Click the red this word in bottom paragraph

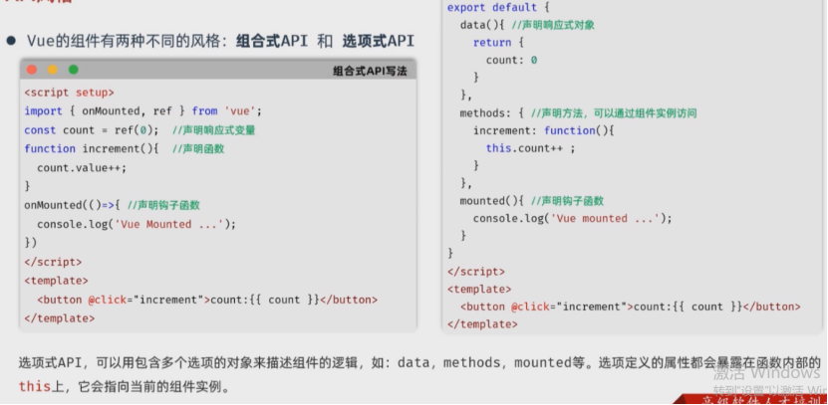point(34,386)
